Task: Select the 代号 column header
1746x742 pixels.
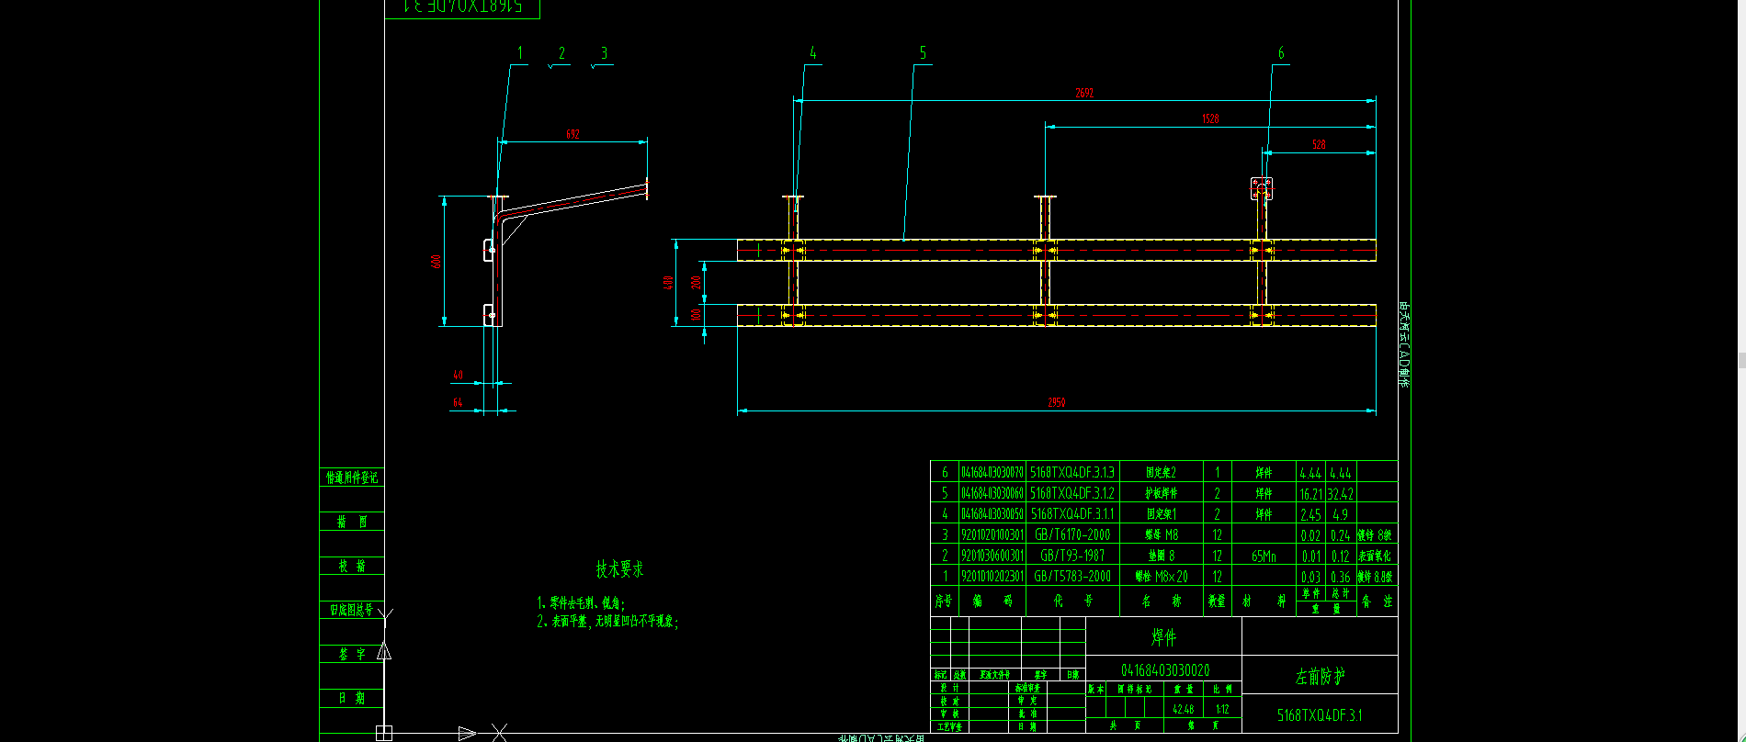Action: pos(1072,601)
